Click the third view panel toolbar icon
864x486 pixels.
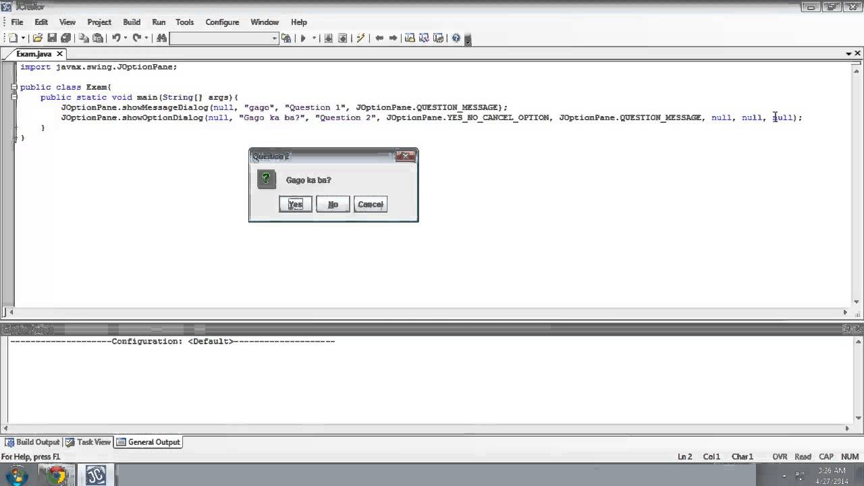(x=438, y=38)
